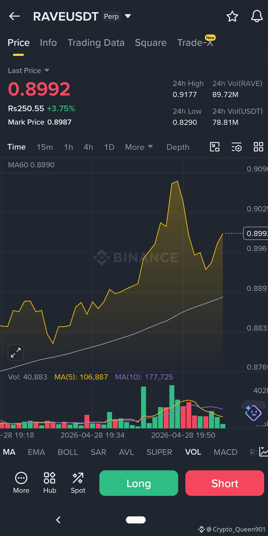Image resolution: width=268 pixels, height=536 pixels.
Task: Toggle the BOLL indicator
Action: tap(68, 452)
